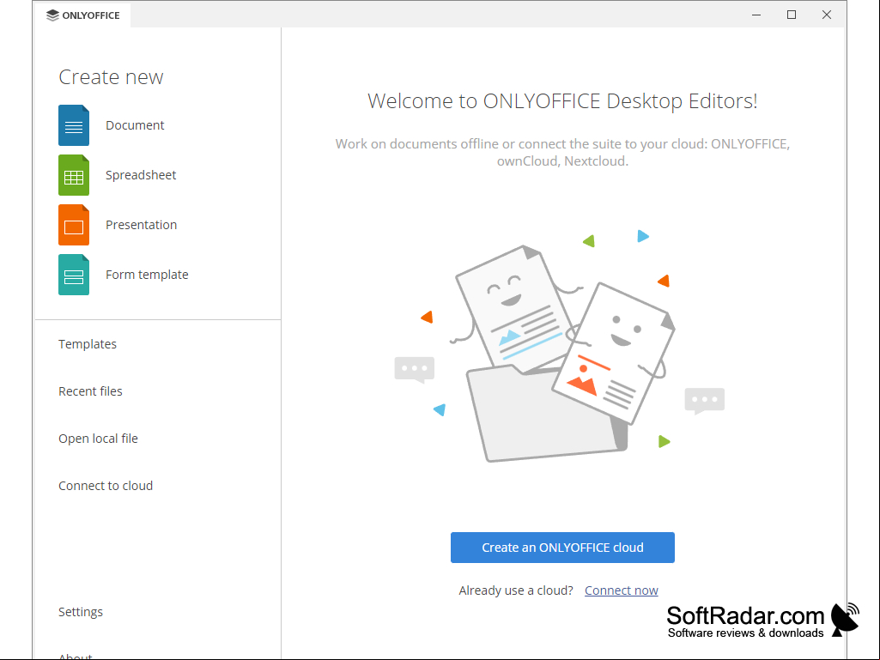The image size is (880, 660).
Task: Click the orange Presentation file icon
Action: click(74, 225)
